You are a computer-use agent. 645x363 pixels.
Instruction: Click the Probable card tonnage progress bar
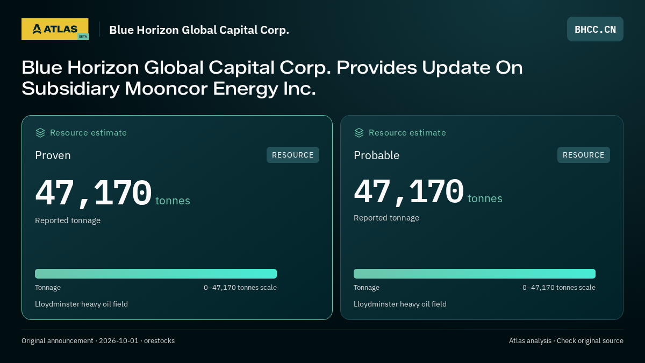tap(475, 274)
